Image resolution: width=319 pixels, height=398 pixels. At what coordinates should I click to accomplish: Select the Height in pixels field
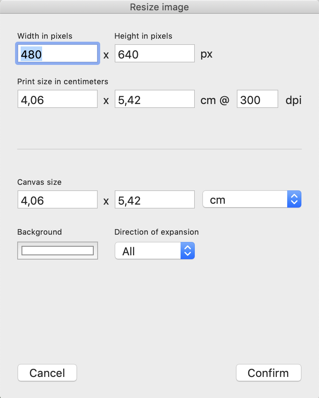(154, 54)
